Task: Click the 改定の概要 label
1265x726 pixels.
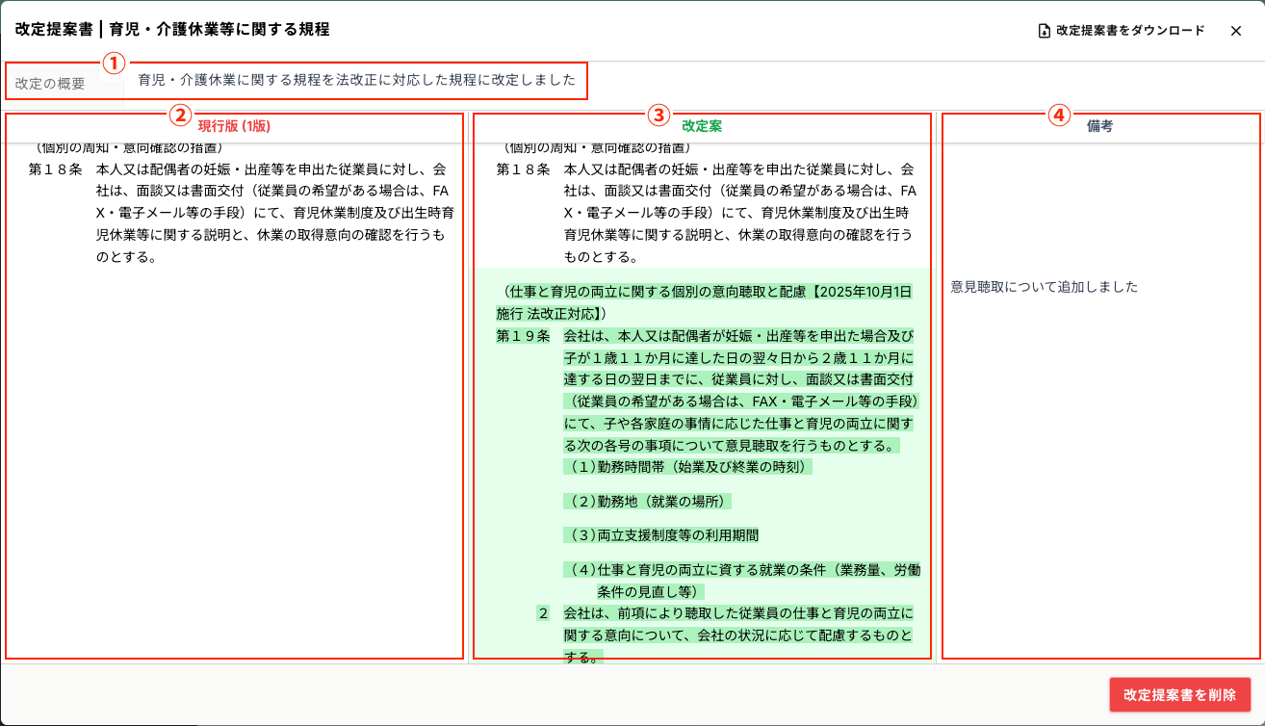Action: coord(50,84)
